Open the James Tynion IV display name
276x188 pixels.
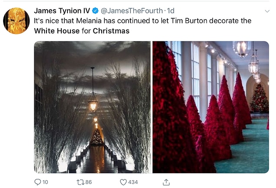click(x=62, y=11)
